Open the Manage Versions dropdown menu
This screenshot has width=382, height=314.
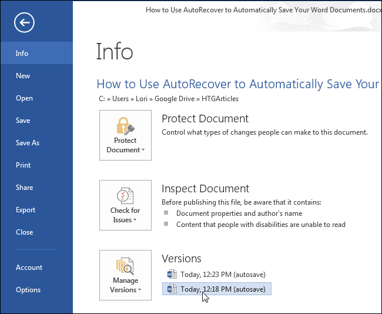tap(139, 290)
